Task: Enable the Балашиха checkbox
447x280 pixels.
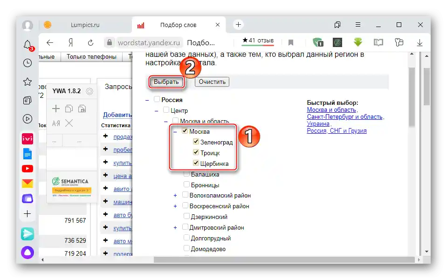Action: point(186,173)
